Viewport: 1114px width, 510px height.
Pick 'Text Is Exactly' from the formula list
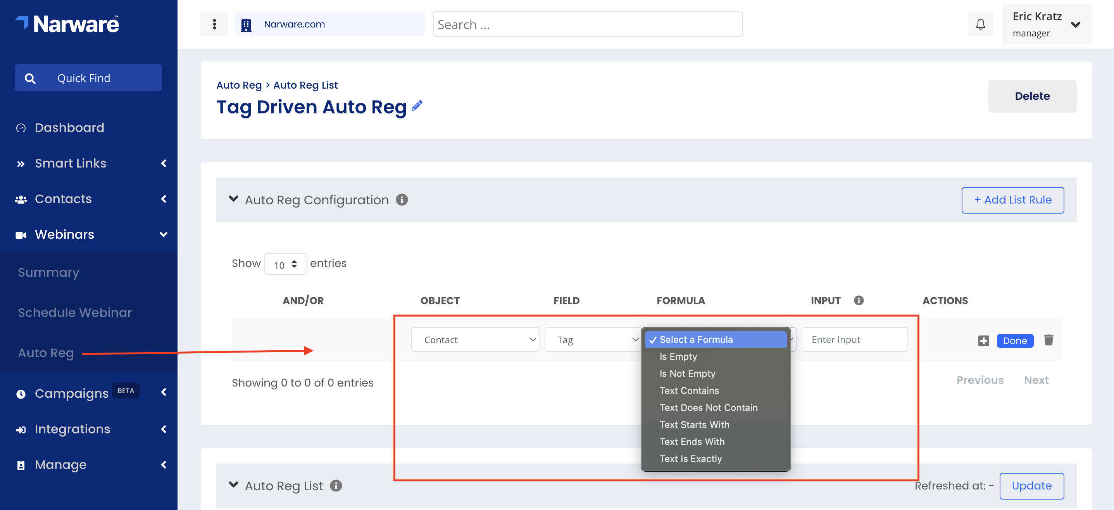pyautogui.click(x=691, y=459)
